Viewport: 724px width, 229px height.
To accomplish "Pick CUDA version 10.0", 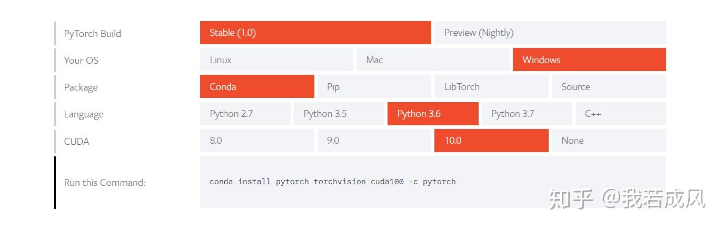I will [491, 141].
